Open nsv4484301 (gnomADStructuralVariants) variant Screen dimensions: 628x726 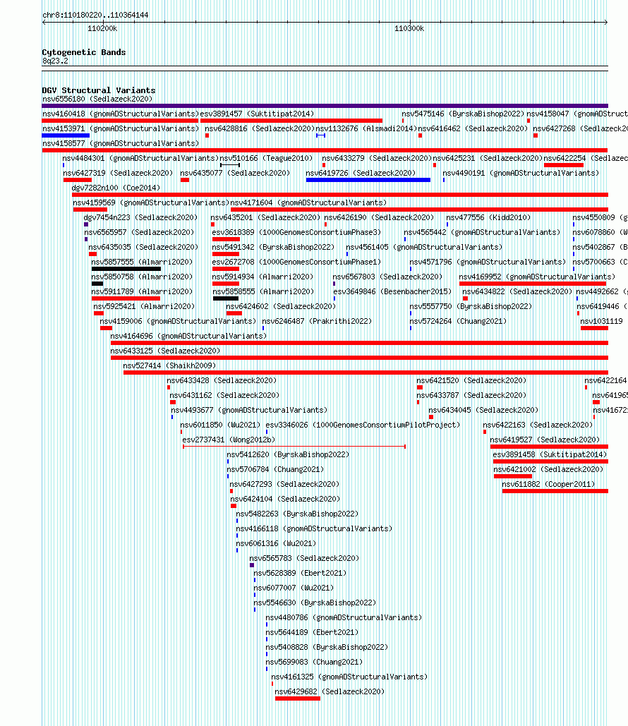click(140, 158)
